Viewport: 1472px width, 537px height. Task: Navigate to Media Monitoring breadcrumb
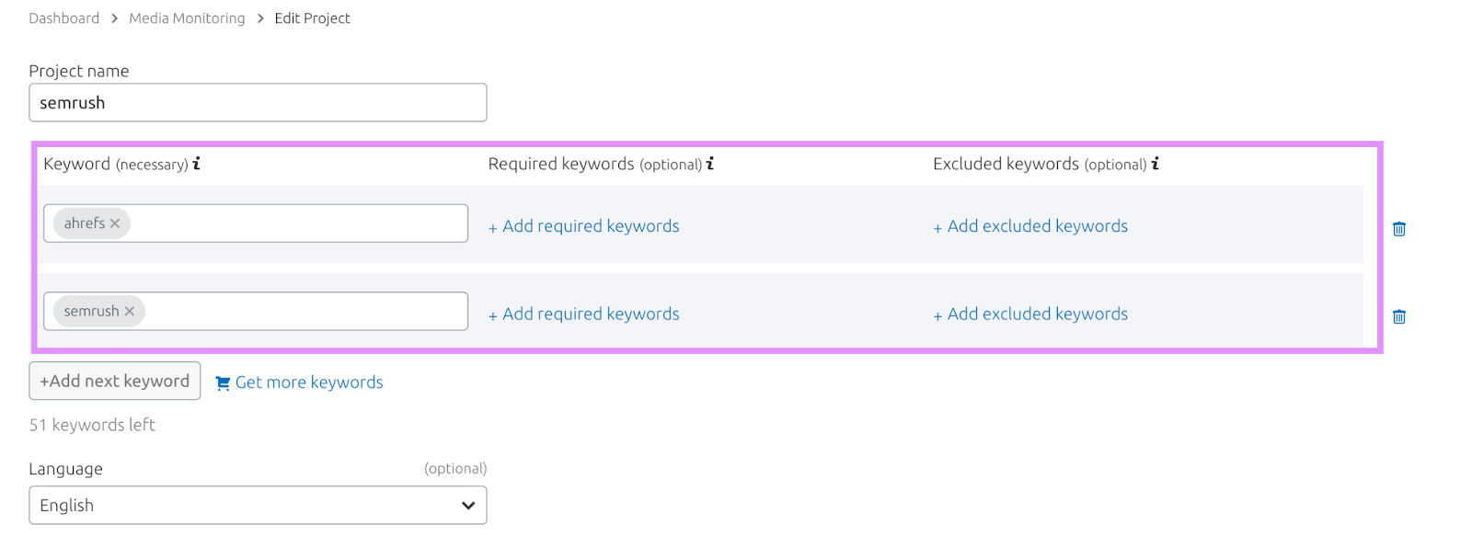point(187,18)
